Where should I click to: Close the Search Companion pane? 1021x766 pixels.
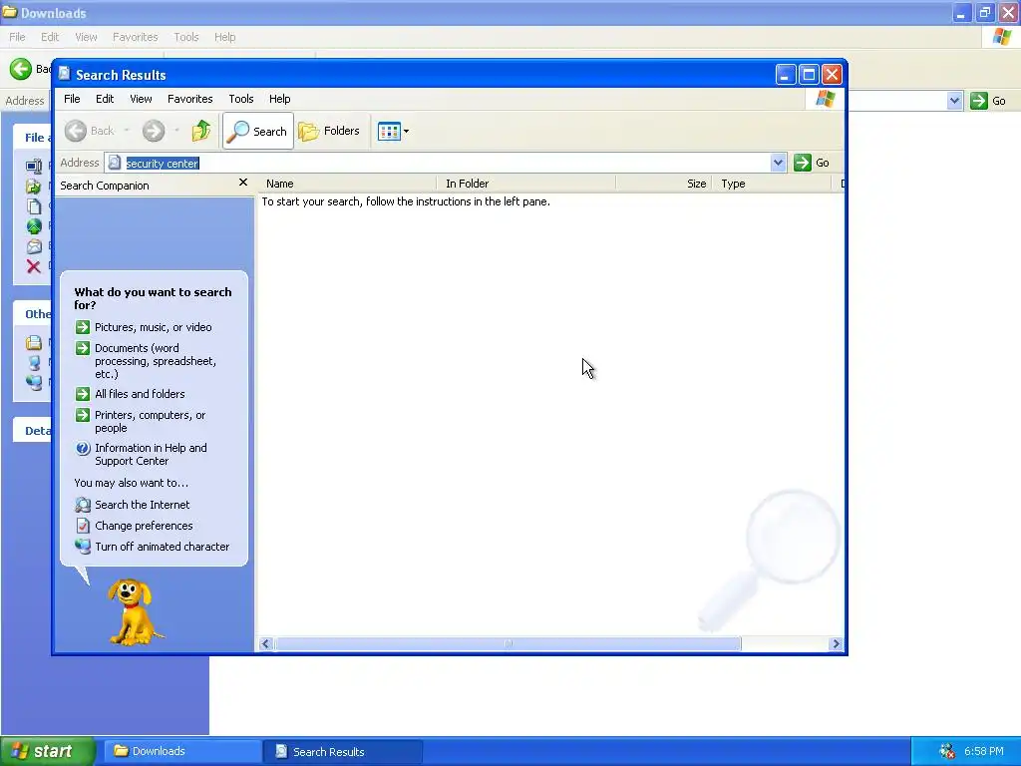point(243,184)
